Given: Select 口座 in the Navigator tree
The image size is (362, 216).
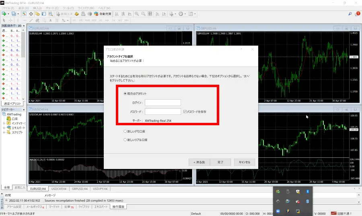Looking at the screenshot, I should (14, 119).
